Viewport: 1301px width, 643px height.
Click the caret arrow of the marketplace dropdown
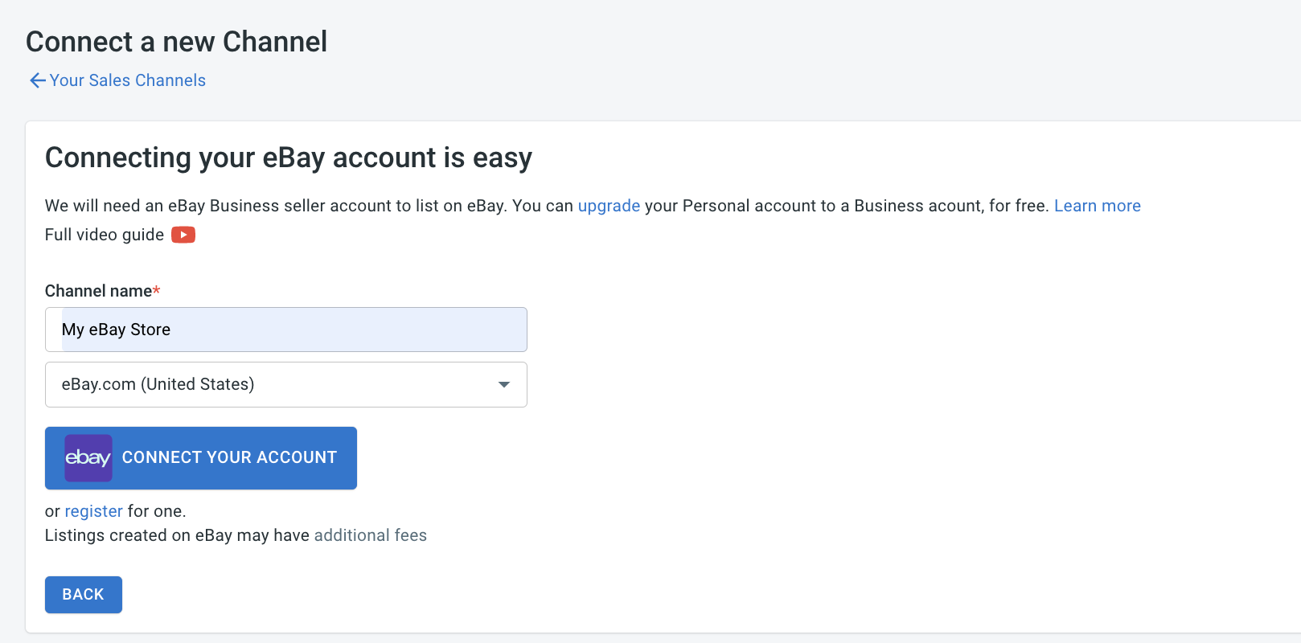504,385
